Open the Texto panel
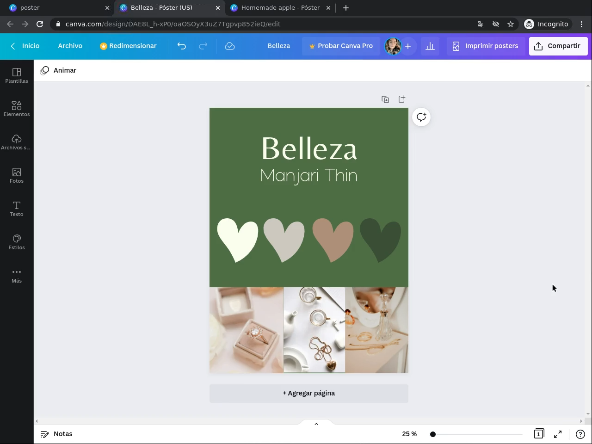This screenshot has height=444, width=592. (17, 209)
